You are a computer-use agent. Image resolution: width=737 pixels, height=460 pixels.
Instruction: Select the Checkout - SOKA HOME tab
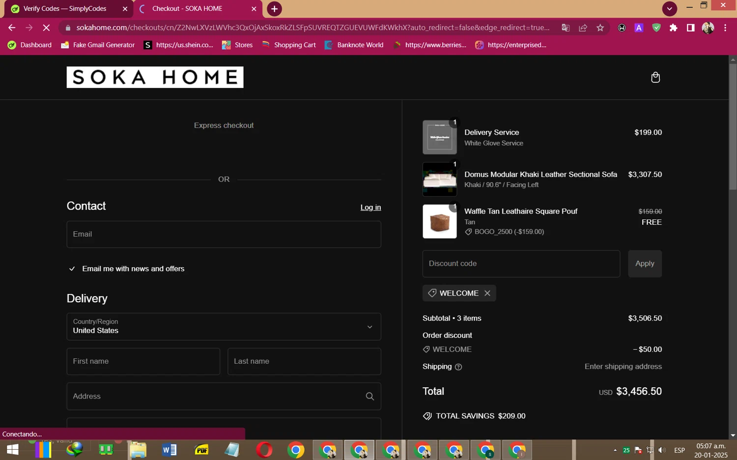coord(197,9)
